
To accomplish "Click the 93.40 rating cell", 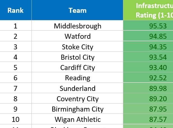I will point(148,67).
